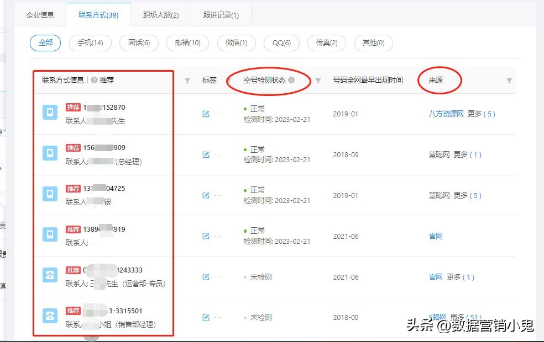544x342 pixels.
Task: Click the contact labeled 运营部-专员
Action: [116, 284]
